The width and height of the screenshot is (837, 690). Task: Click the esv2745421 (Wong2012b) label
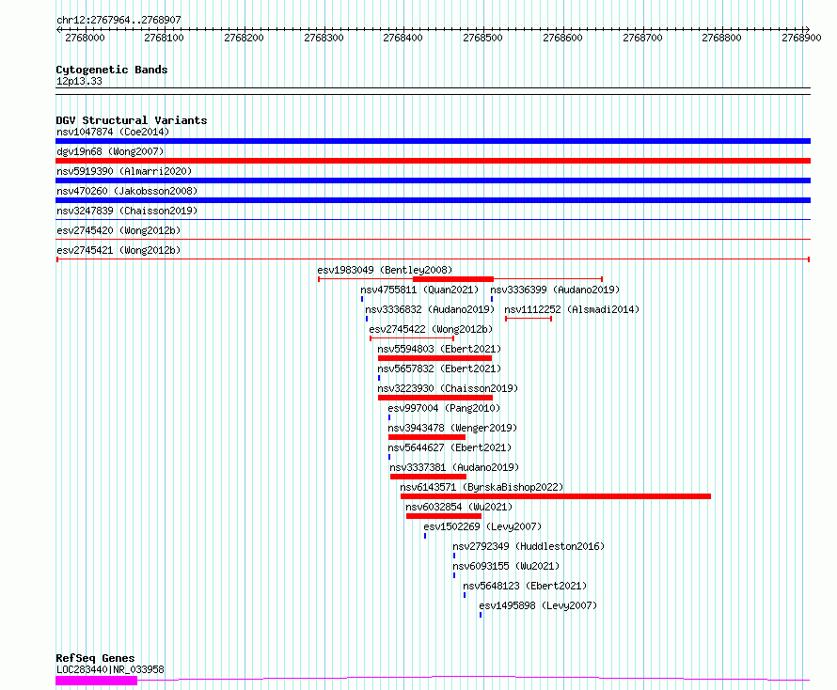click(118, 250)
